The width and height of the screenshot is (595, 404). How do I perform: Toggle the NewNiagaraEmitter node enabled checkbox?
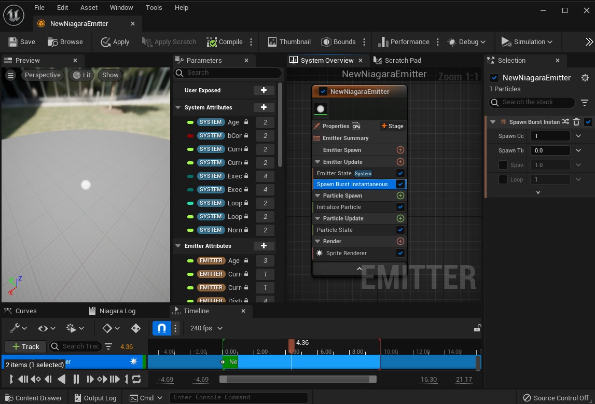tap(323, 91)
